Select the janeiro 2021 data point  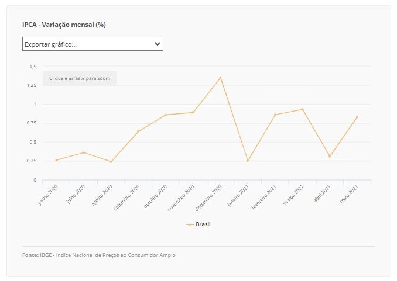tap(248, 161)
